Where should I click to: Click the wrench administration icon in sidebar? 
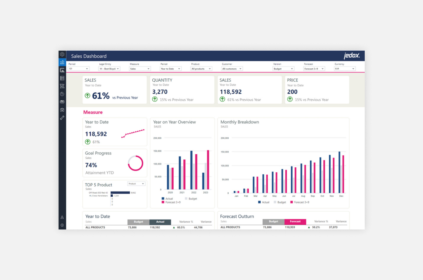click(62, 118)
